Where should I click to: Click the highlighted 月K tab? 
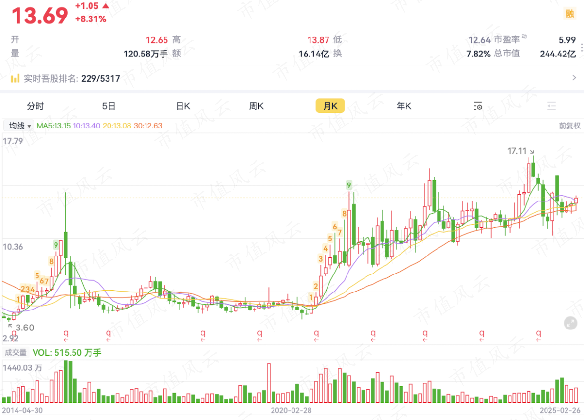click(330, 106)
